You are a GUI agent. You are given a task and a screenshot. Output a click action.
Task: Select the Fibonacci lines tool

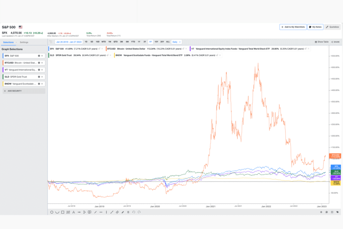coord(68,212)
